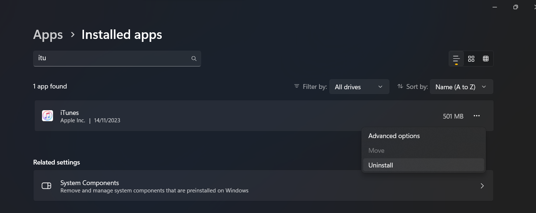Screen dimensions: 536x213
Task: Click the sort arrows icon beside Sort by
Action: [x=400, y=87]
